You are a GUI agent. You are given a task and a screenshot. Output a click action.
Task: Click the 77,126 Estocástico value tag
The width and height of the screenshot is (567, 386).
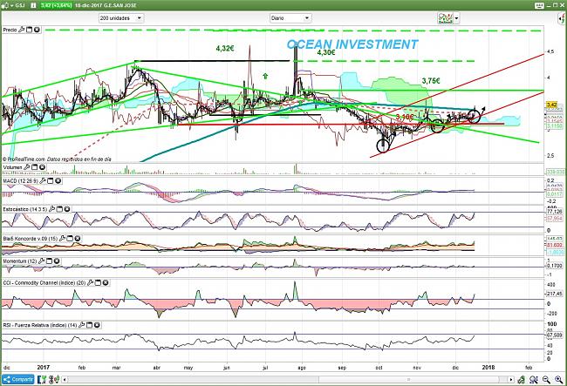coord(554,212)
